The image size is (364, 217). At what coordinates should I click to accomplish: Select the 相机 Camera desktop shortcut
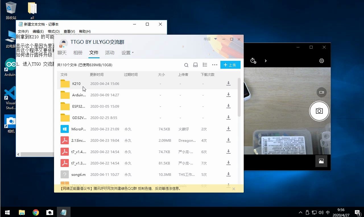pyautogui.click(x=11, y=124)
